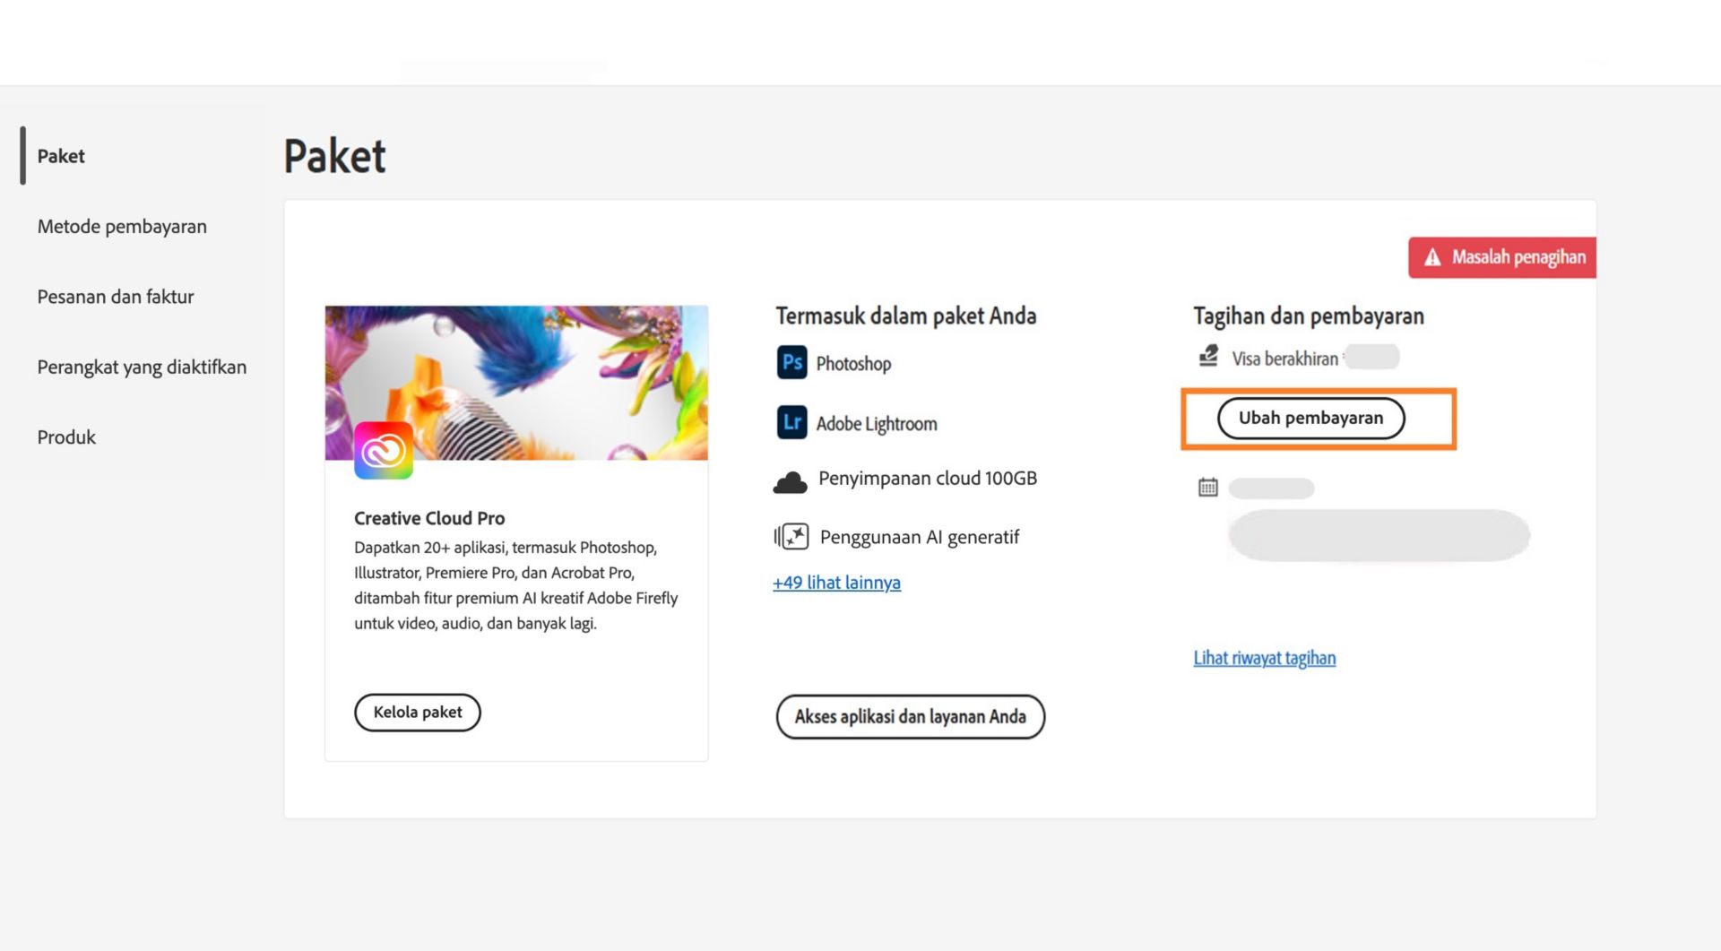The width and height of the screenshot is (1721, 951).
Task: Open the Lihat riwayat tagihan link
Action: 1264,658
